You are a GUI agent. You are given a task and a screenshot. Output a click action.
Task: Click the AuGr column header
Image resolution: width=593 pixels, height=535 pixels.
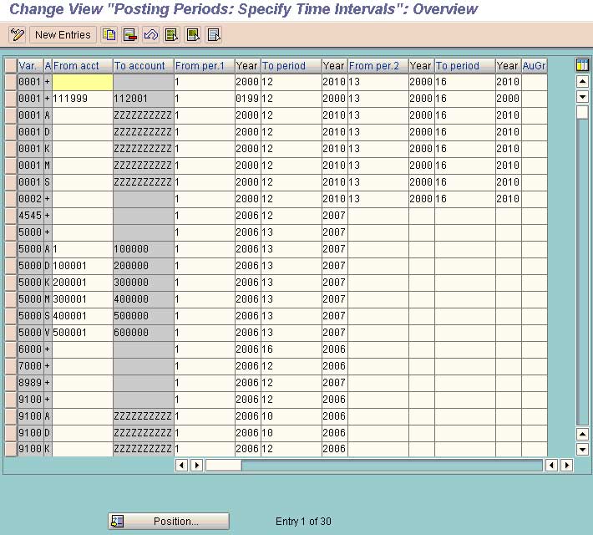[x=535, y=65]
